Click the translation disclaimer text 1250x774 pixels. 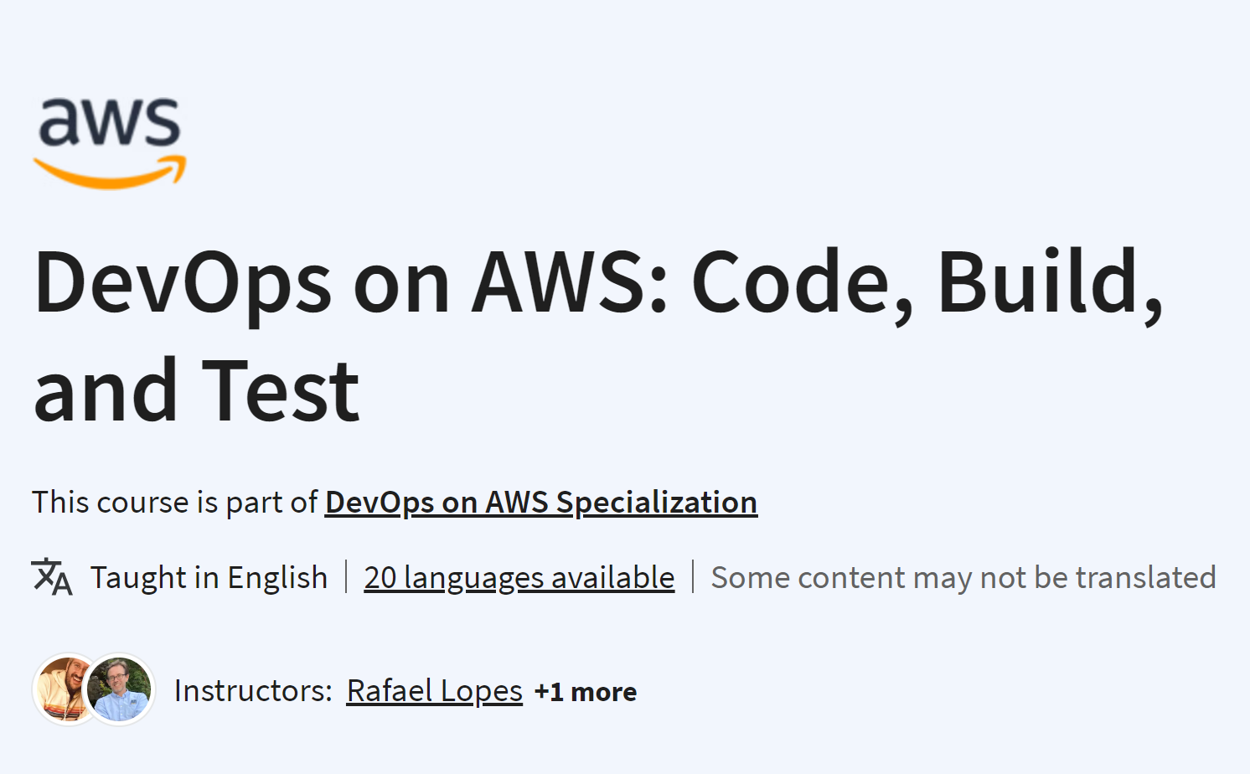(963, 577)
